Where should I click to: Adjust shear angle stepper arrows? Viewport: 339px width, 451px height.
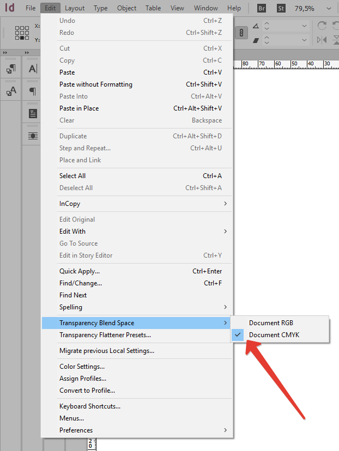267,40
